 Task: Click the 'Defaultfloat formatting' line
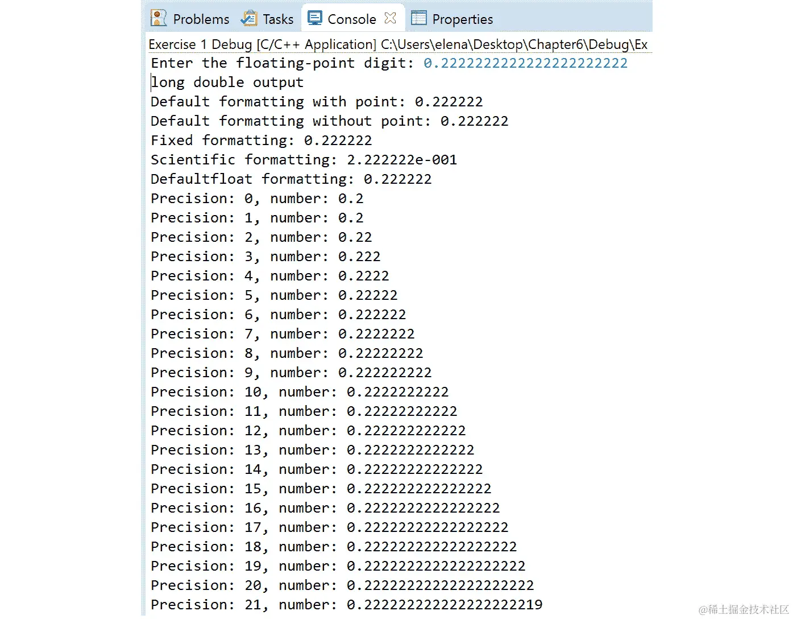(291, 179)
